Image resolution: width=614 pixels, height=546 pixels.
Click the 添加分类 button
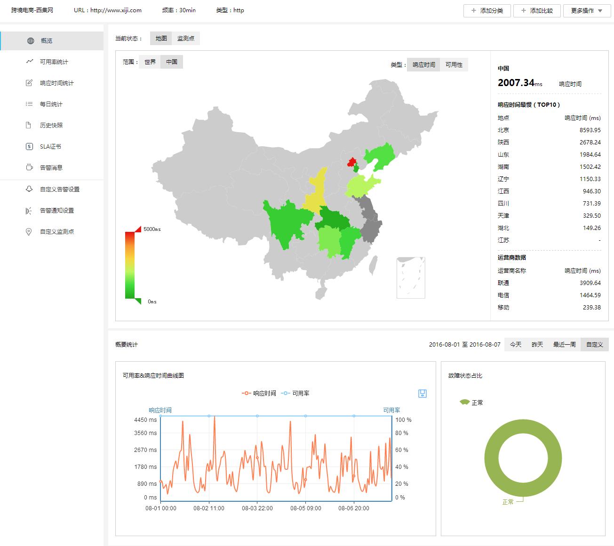tap(487, 10)
